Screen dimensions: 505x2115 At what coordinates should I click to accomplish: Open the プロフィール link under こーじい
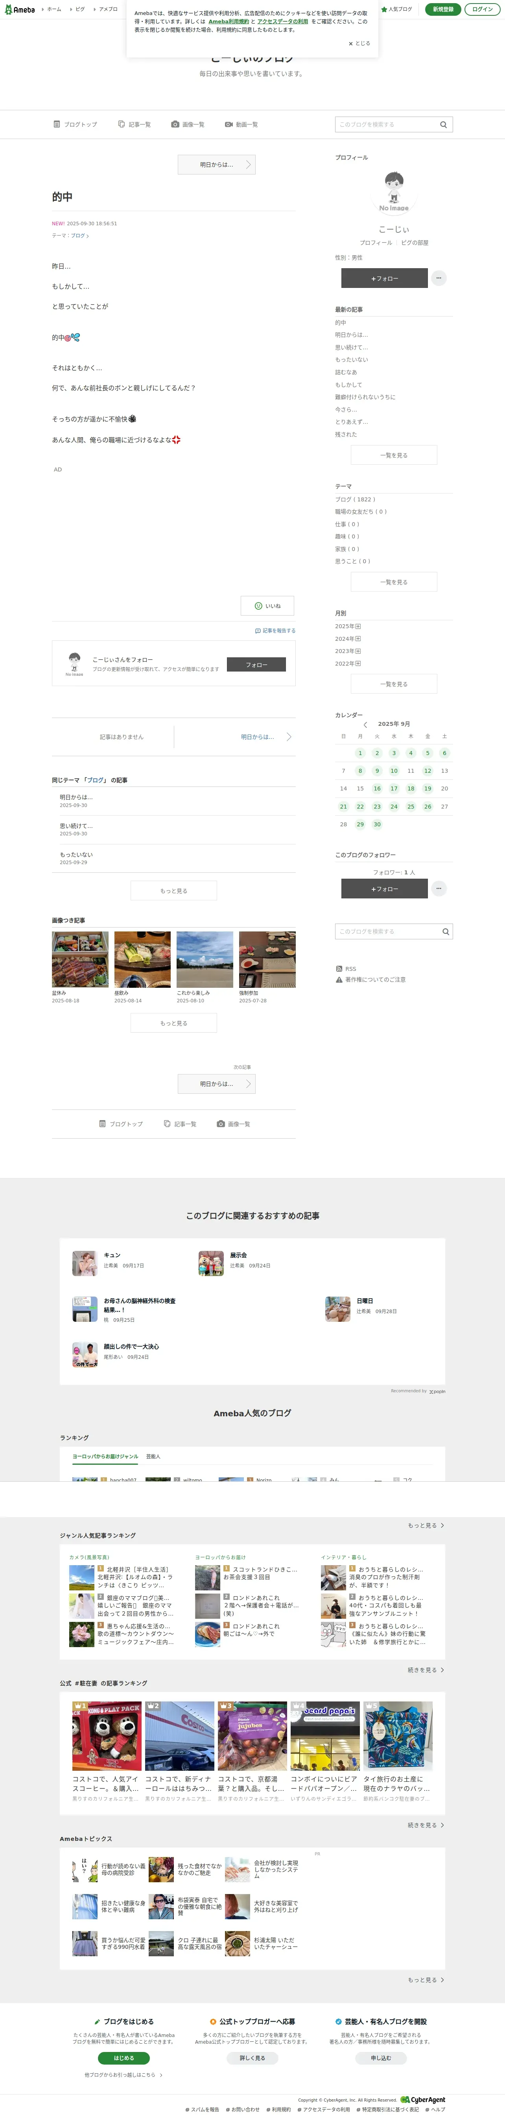[376, 242]
